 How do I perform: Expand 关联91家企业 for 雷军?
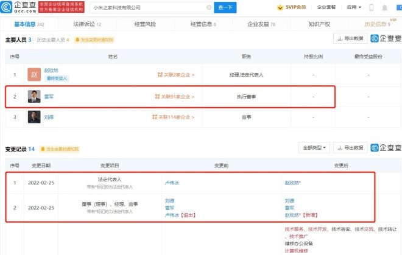tap(175, 97)
